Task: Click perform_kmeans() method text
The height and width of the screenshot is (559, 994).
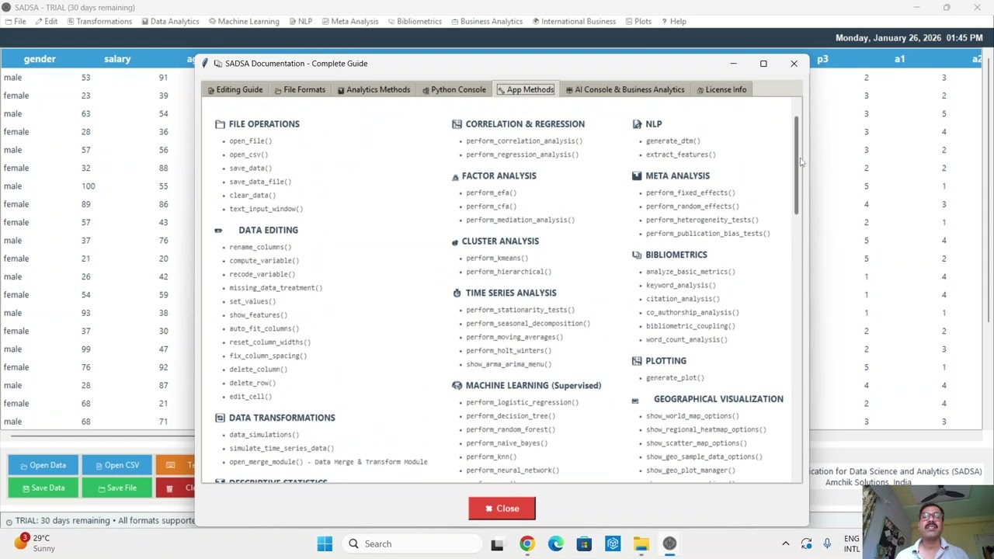Action: 497,259
